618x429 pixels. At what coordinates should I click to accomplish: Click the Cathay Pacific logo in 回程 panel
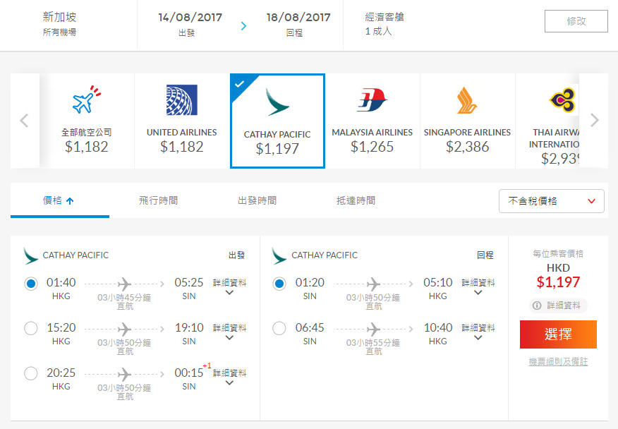[x=279, y=256]
